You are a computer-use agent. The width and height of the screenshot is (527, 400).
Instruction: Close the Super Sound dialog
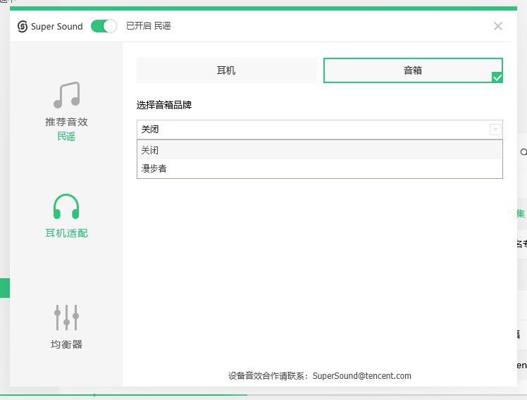pos(498,26)
